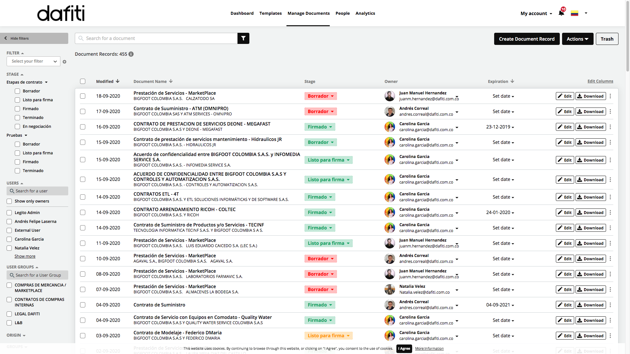This screenshot has height=354, width=630.
Task: Open kebab menu for CONTRATOS ETL - 4T row
Action: pos(610,197)
